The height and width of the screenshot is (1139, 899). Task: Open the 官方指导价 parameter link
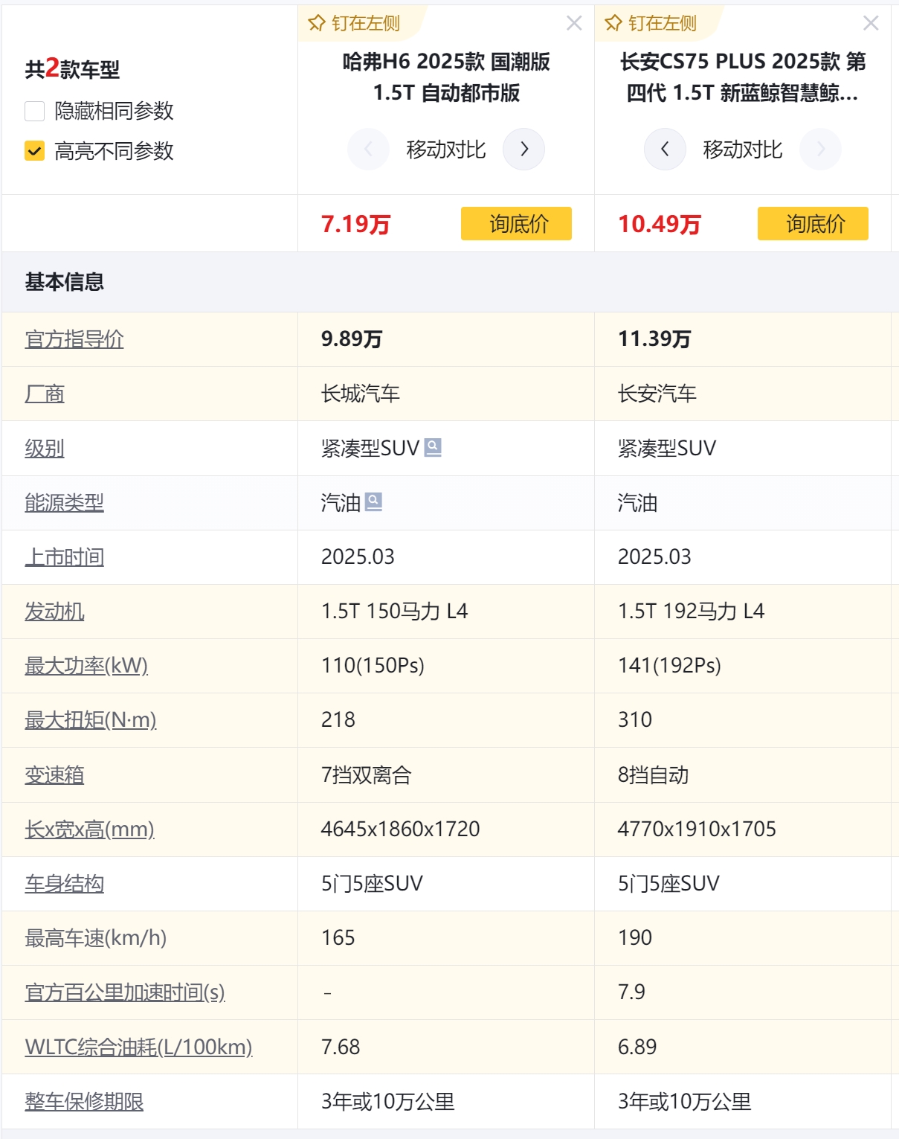[74, 339]
